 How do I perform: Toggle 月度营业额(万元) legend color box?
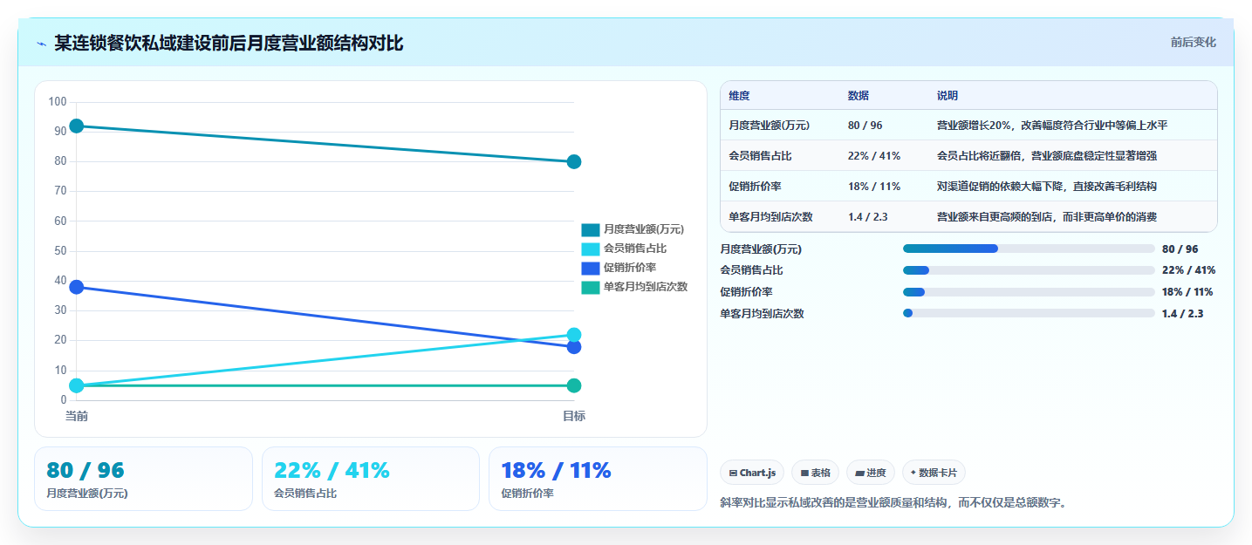[x=591, y=229]
